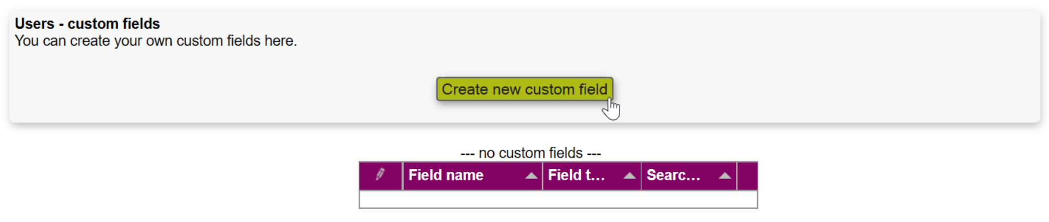This screenshot has height=222, width=1049.
Task: Click the "no custom fields" caption text
Action: pyautogui.click(x=531, y=153)
